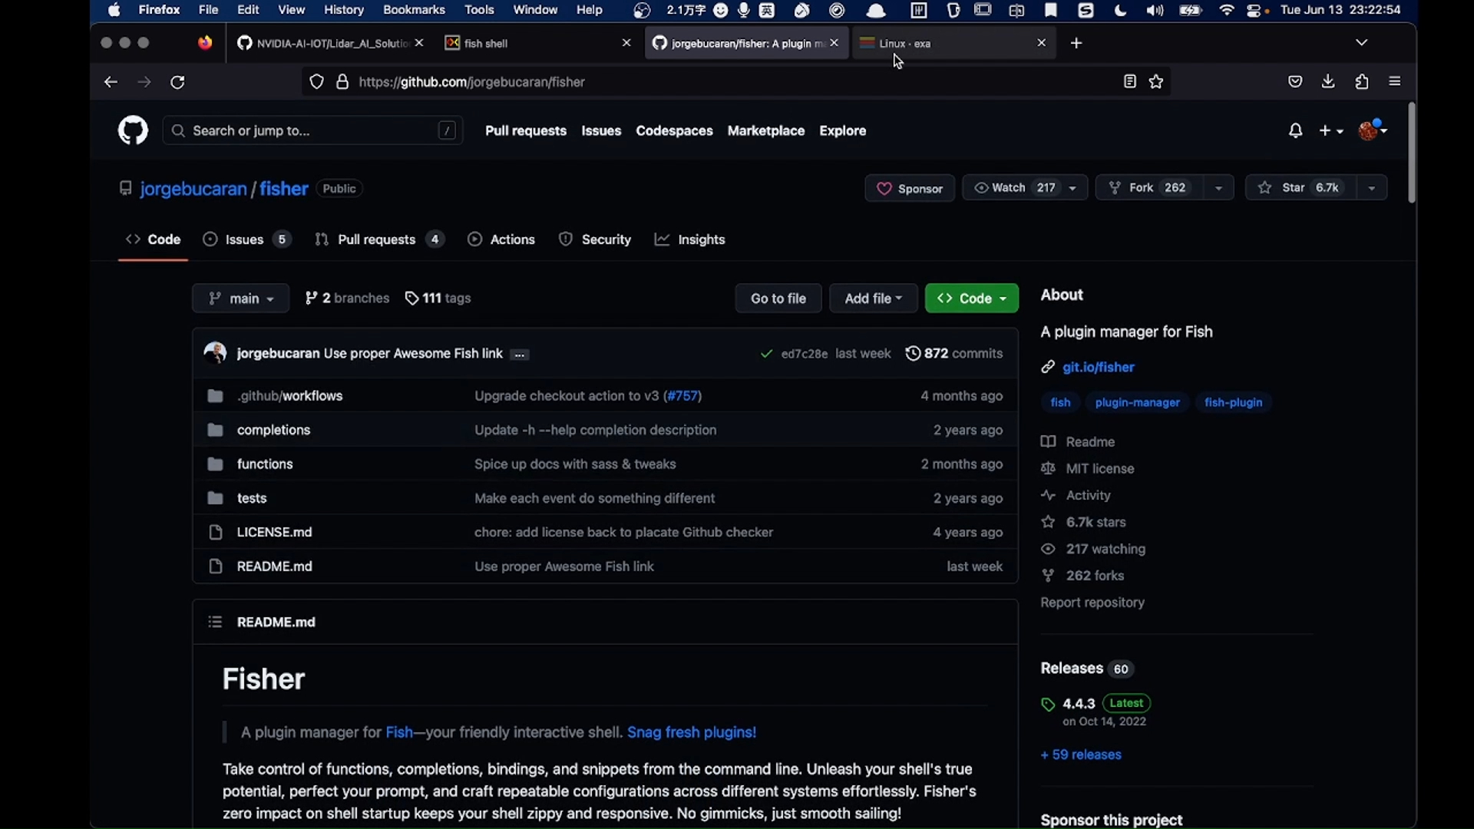Screen dimensions: 1474x829
Task: Bookmark this page with star icon
Action: pyautogui.click(x=1156, y=81)
